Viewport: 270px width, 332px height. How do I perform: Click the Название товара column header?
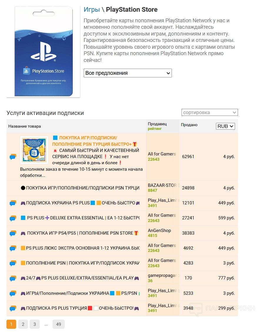click(25, 126)
